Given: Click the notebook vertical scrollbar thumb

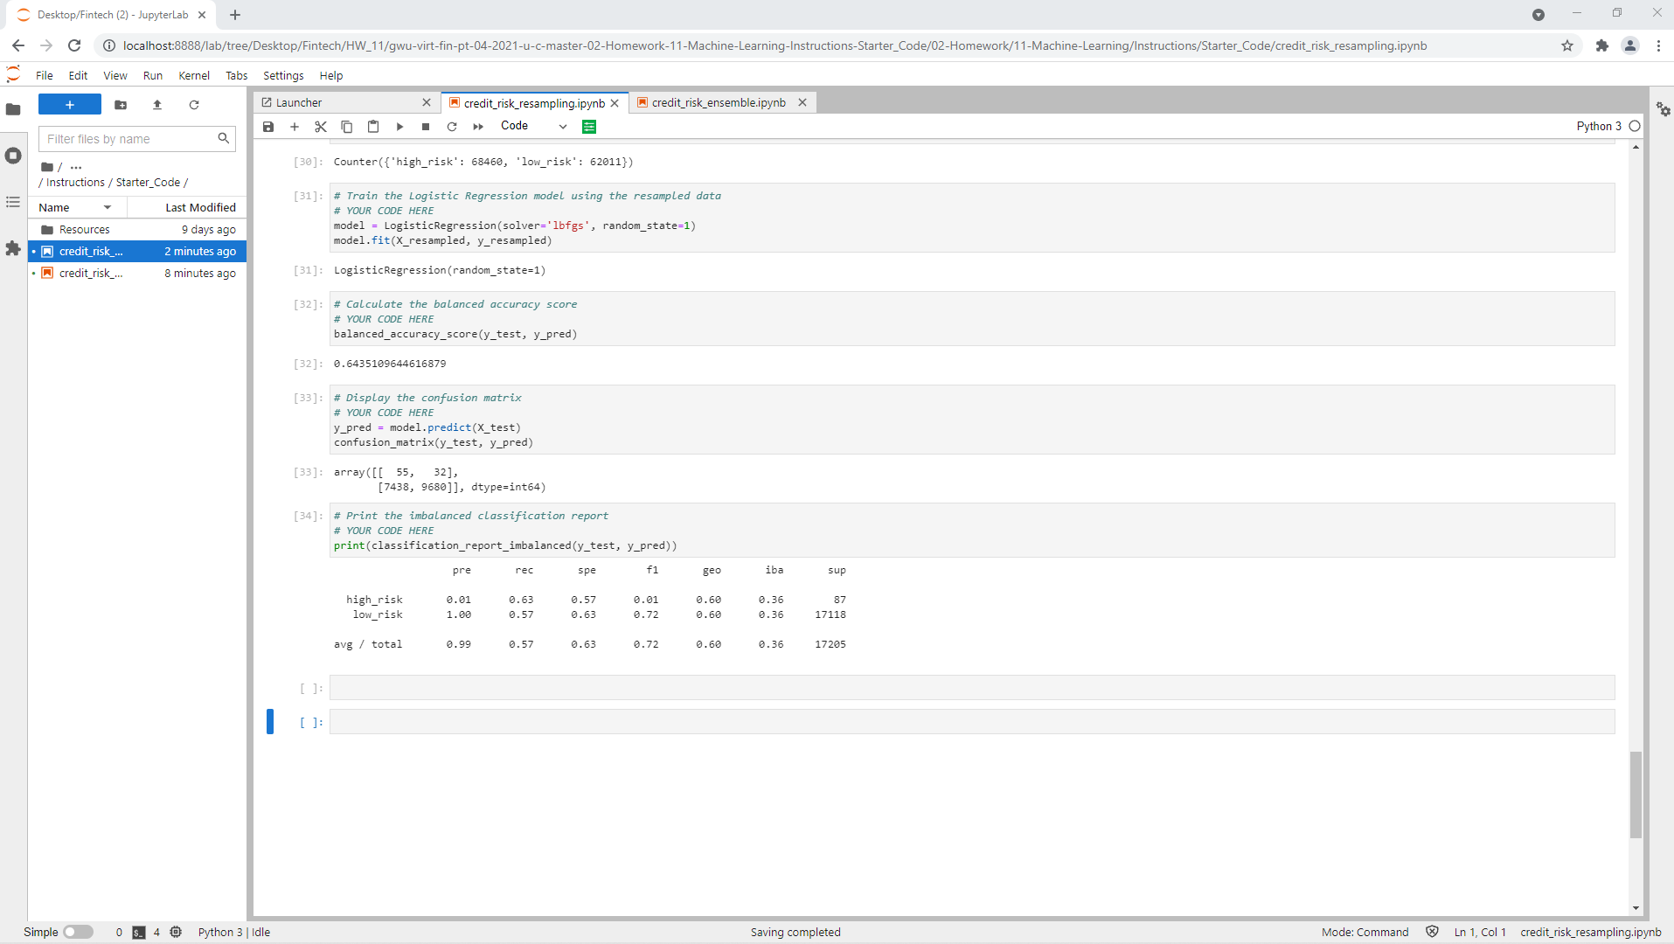Looking at the screenshot, I should pos(1636,795).
